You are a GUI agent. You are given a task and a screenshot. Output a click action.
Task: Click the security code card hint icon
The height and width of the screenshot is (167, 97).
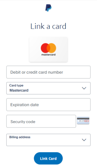click(x=83, y=120)
